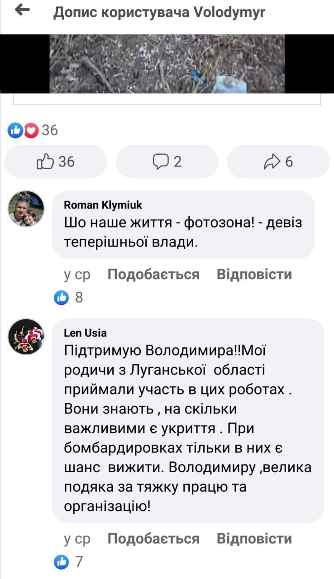Screen dimensions: 334x579
Task: Open Roman Klymiuk's profile via his name
Action: coord(102,205)
